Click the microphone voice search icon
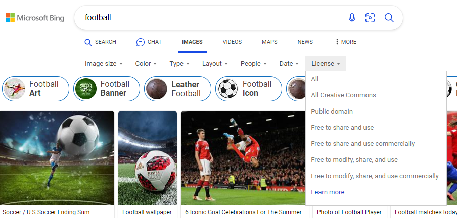457x218 pixels. [352, 18]
